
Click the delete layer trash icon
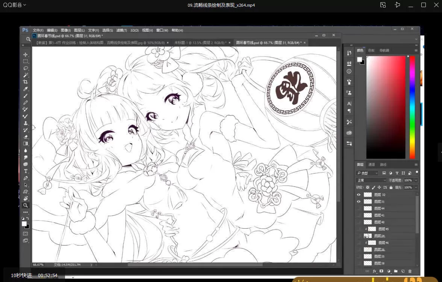click(x=410, y=271)
